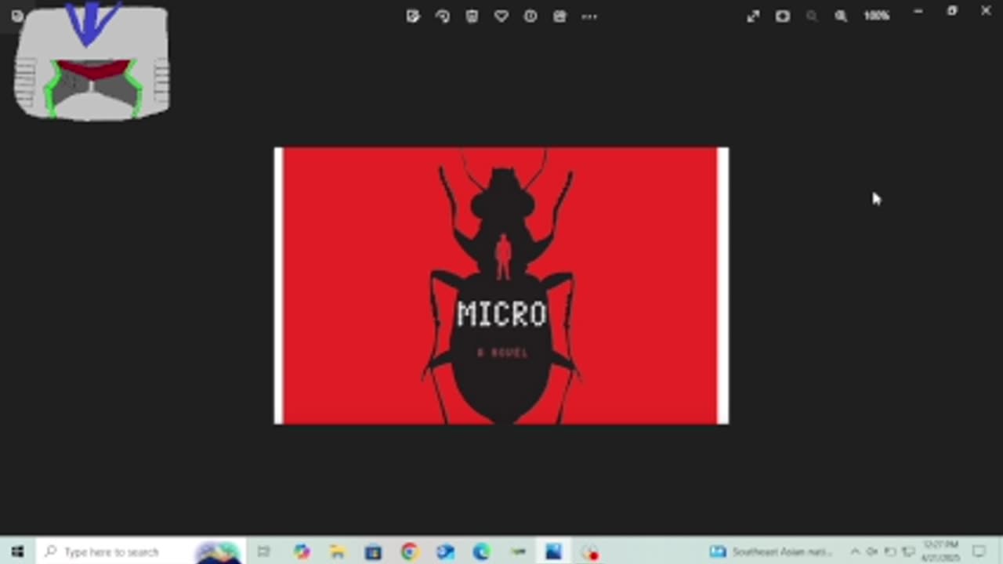This screenshot has height=564, width=1003.
Task: Open Google Chrome from the taskbar
Action: [409, 551]
